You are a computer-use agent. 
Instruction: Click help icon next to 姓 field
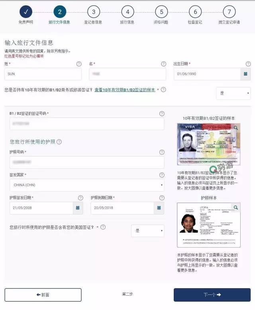(x=79, y=64)
